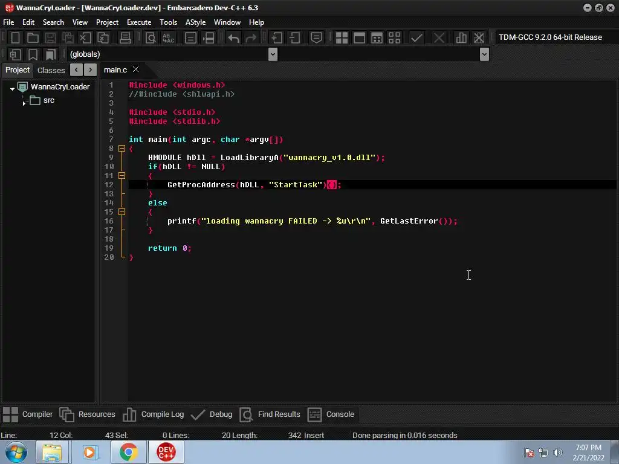Open File Explorer from the taskbar
619x464 pixels.
pos(52,452)
